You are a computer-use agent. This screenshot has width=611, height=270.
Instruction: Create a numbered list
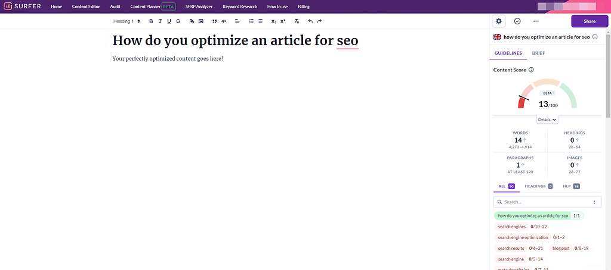click(251, 21)
